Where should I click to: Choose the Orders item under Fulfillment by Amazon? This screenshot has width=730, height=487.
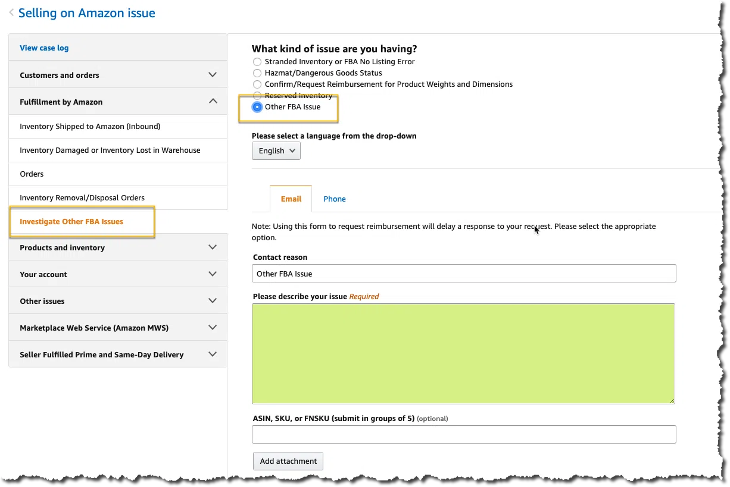click(118, 174)
